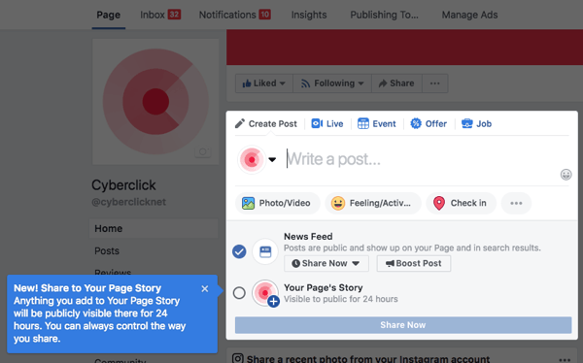Click the @cyberclicknet username
583x363 pixels.
128,202
